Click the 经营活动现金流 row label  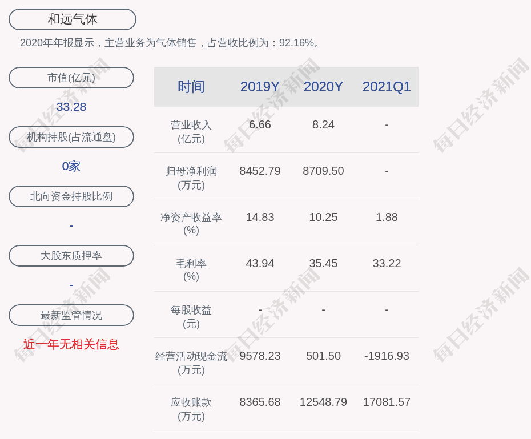[x=191, y=356]
